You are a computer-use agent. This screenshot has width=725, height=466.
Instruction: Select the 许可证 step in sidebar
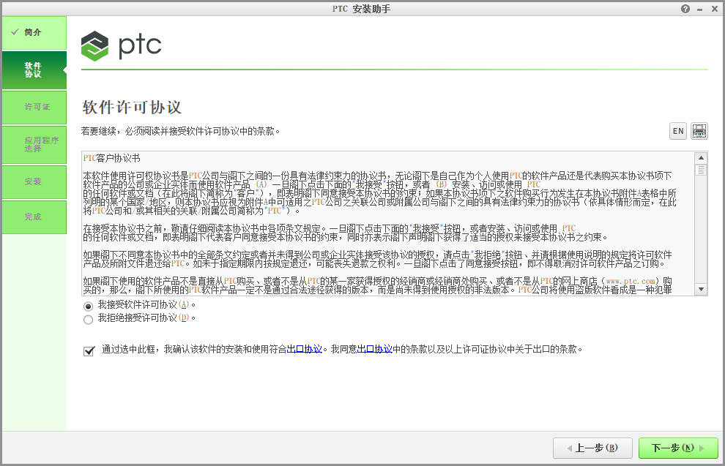click(x=34, y=107)
